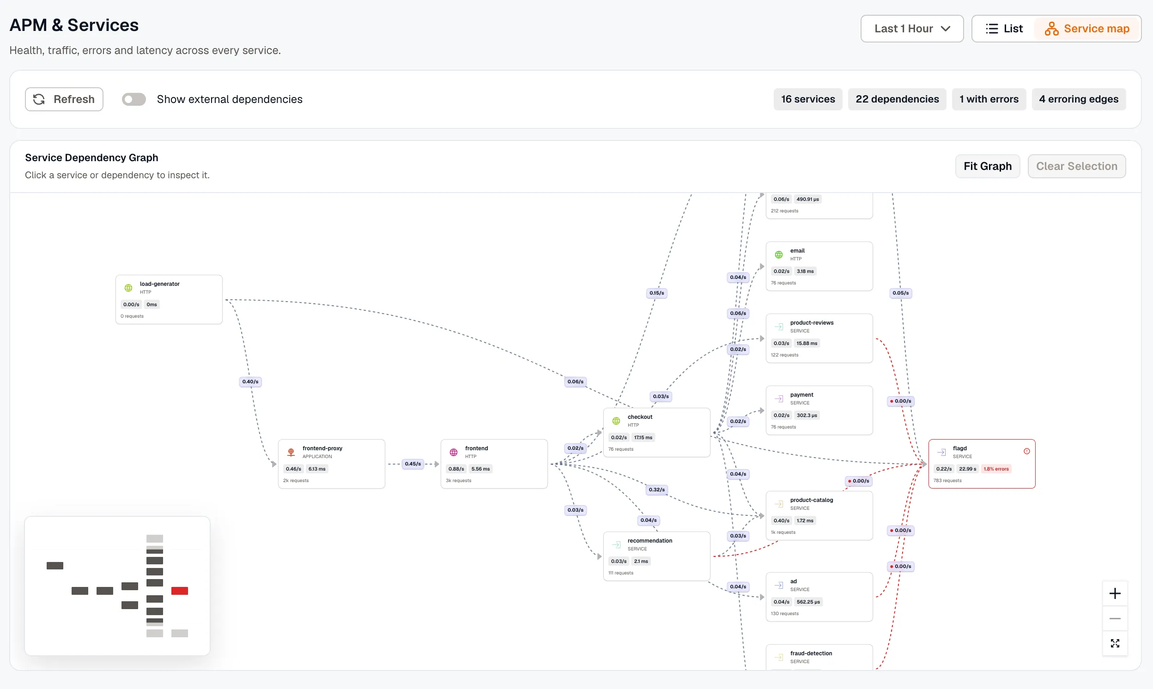Click the flagd error warning icon
The height and width of the screenshot is (689, 1153).
[1026, 451]
